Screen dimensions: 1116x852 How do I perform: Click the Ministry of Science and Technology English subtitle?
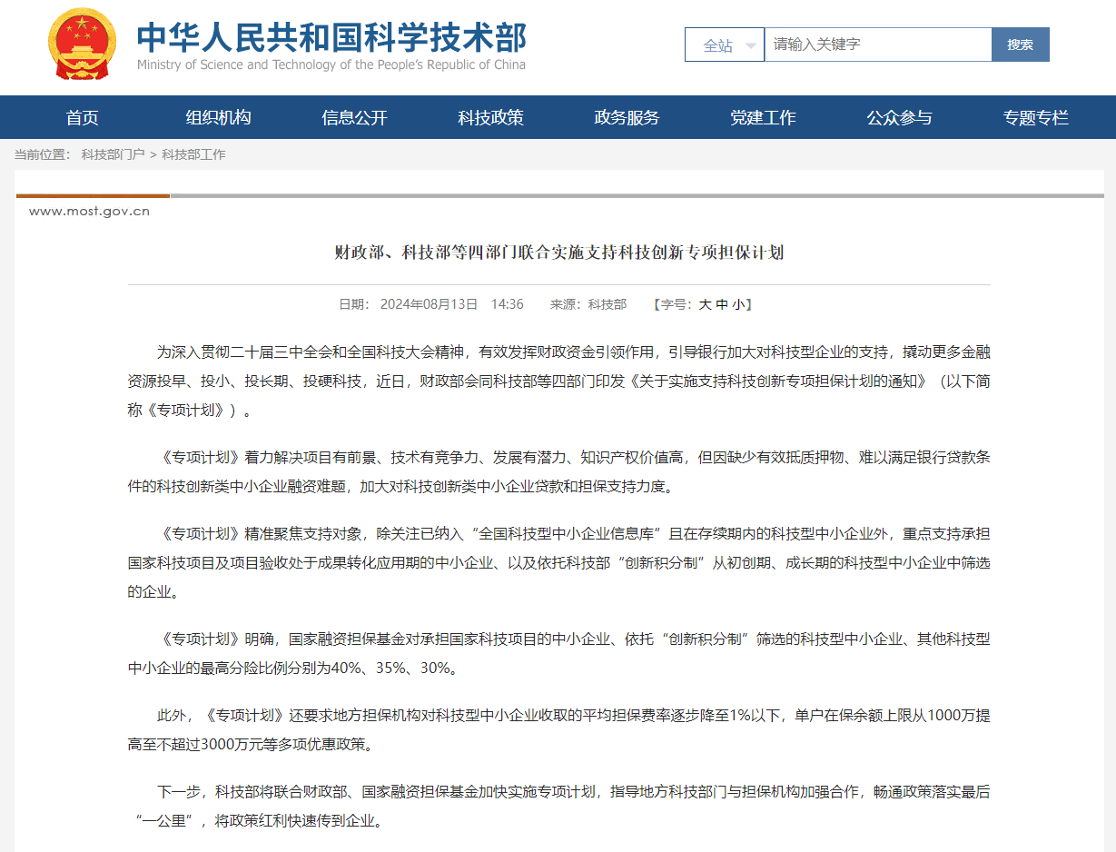click(x=331, y=65)
